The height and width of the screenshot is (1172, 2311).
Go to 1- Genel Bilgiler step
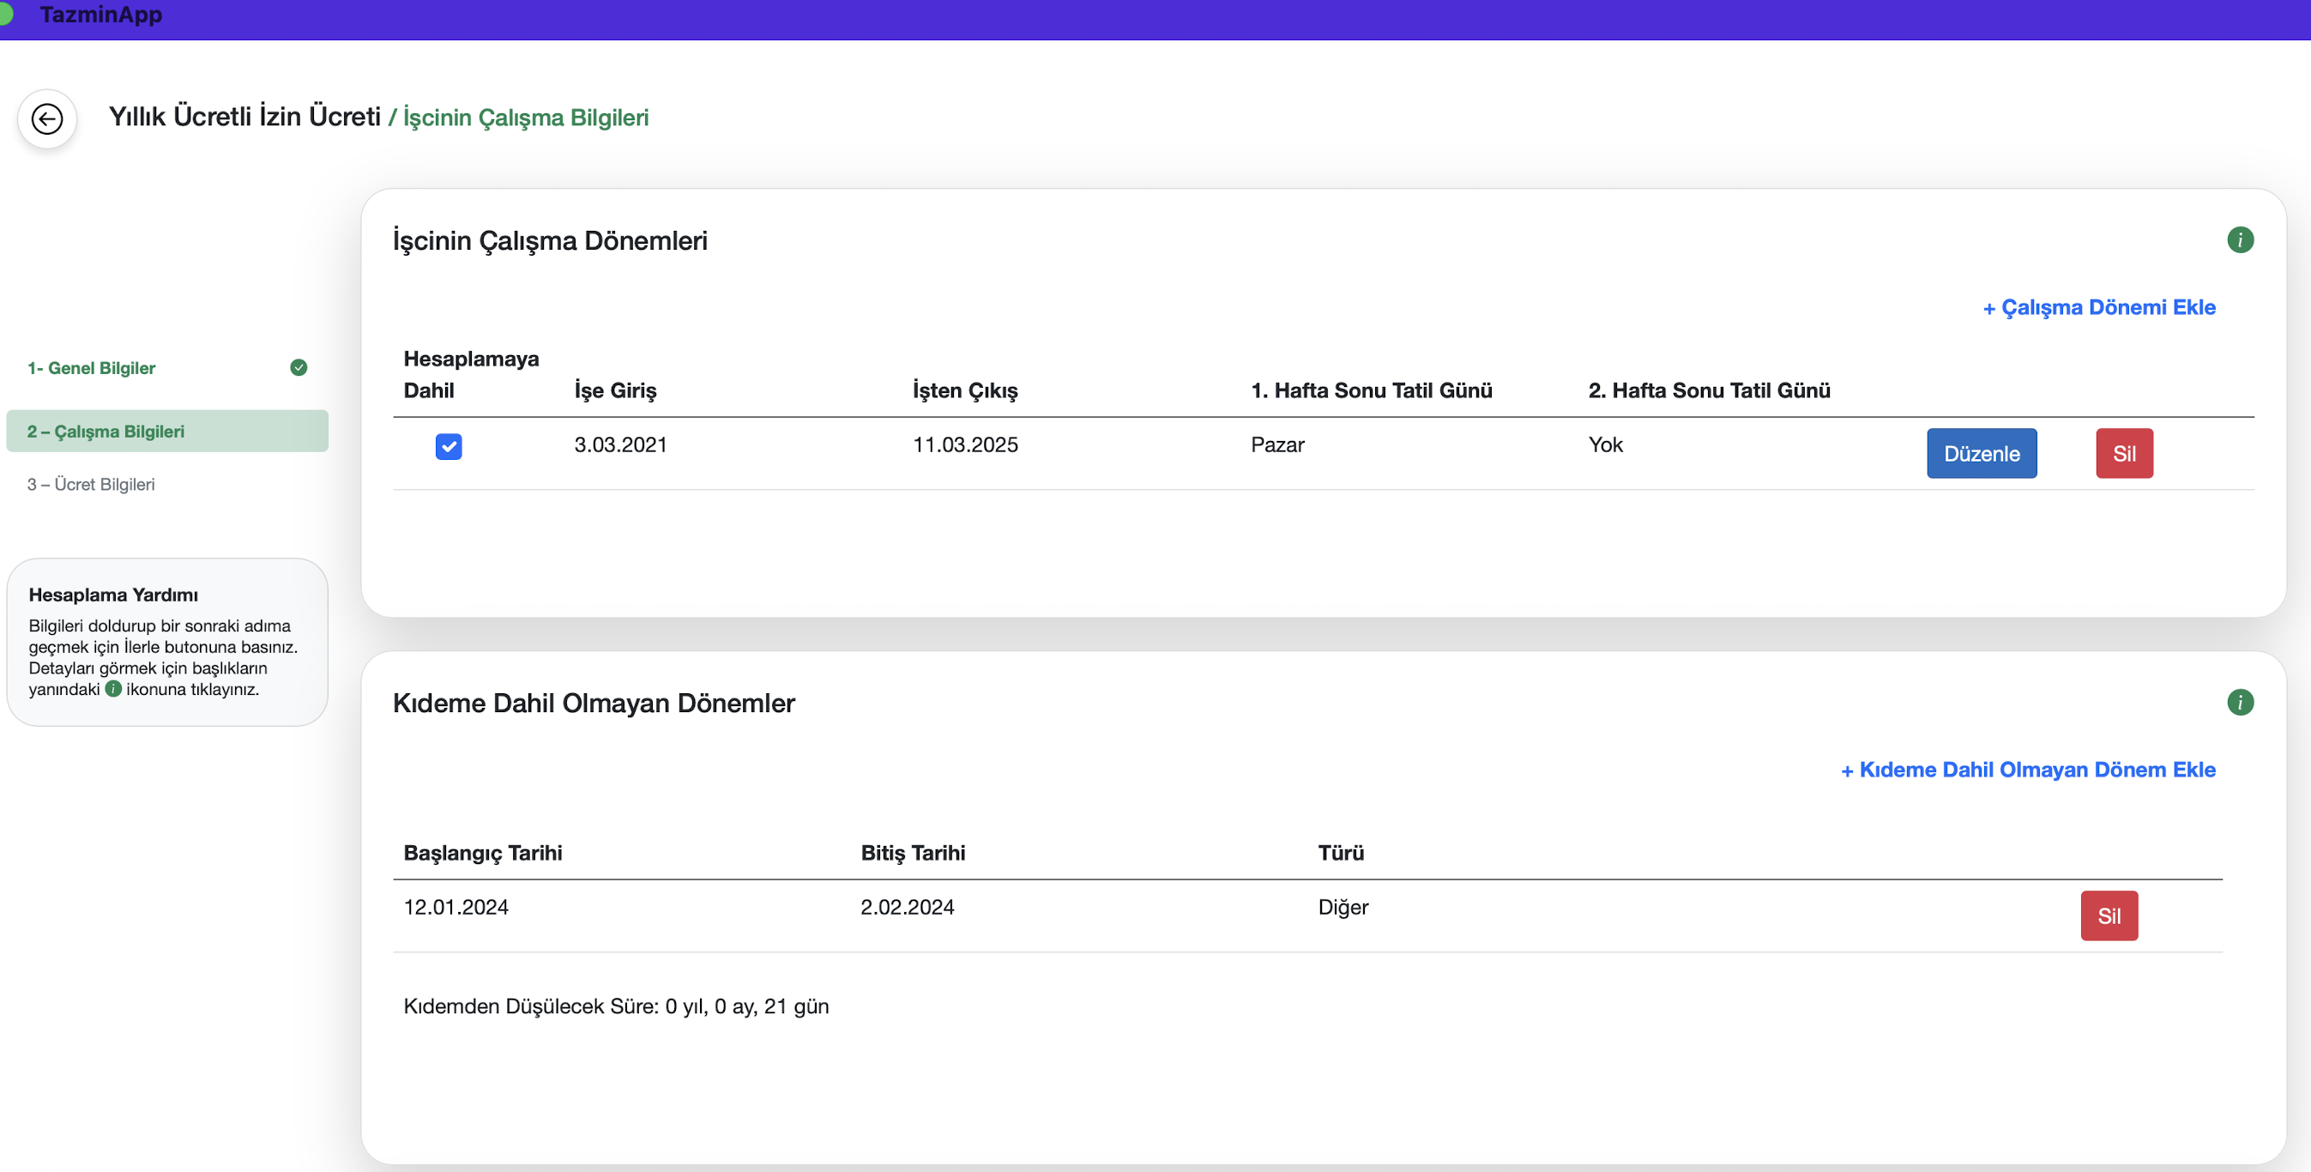click(92, 368)
